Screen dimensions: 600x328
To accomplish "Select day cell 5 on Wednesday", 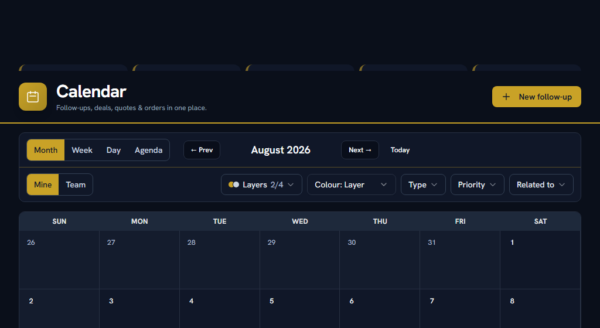I will pyautogui.click(x=299, y=309).
